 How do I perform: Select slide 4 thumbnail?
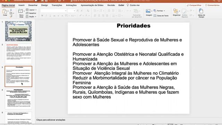tap(18, 99)
